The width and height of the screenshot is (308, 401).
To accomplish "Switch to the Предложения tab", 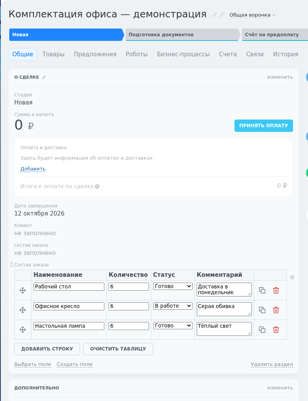I will (x=95, y=54).
